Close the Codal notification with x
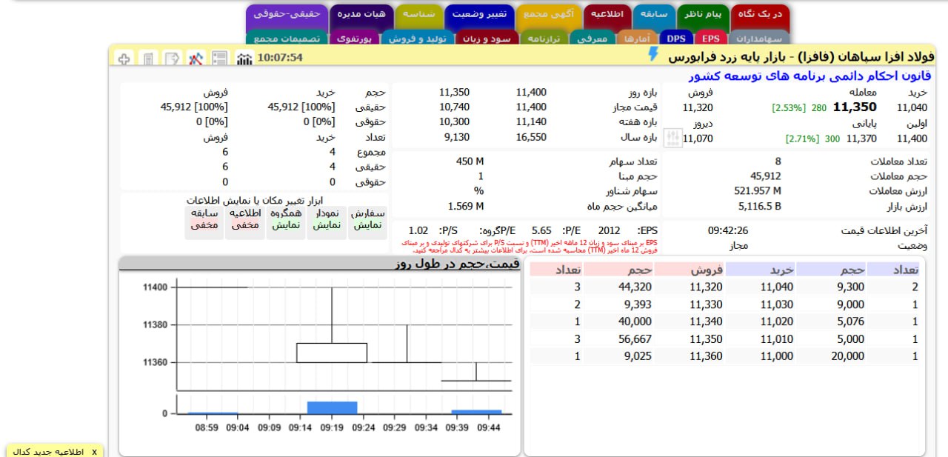The width and height of the screenshot is (948, 457). click(94, 451)
